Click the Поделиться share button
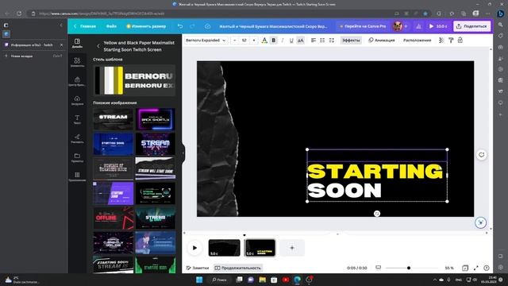This screenshot has width=508, height=286. (x=471, y=26)
